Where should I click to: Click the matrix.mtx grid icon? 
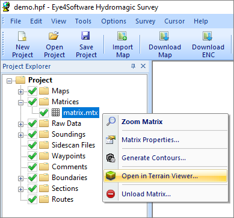[56, 113]
